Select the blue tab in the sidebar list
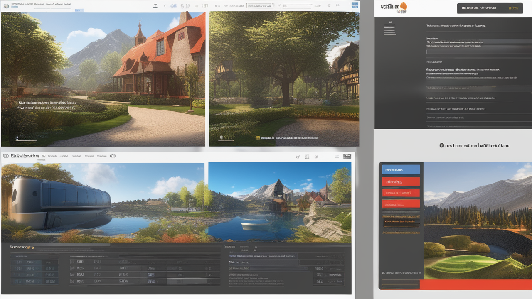The width and height of the screenshot is (532, 299). [x=401, y=169]
